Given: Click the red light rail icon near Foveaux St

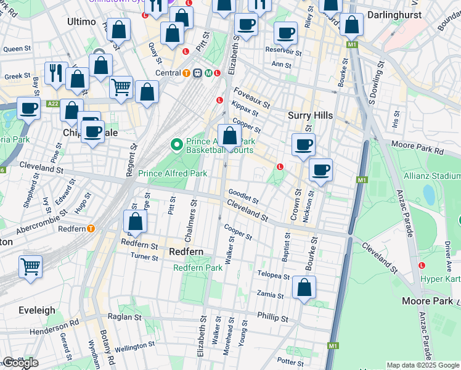Looking at the screenshot, I should pyautogui.click(x=219, y=101).
